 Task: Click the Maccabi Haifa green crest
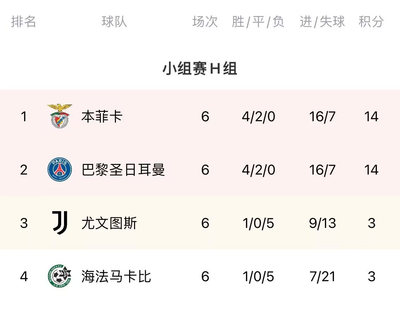point(60,276)
